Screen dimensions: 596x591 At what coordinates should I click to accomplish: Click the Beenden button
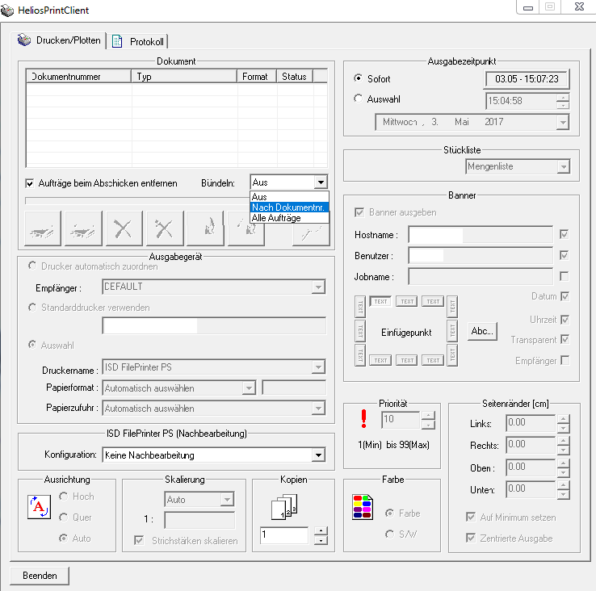tap(40, 576)
